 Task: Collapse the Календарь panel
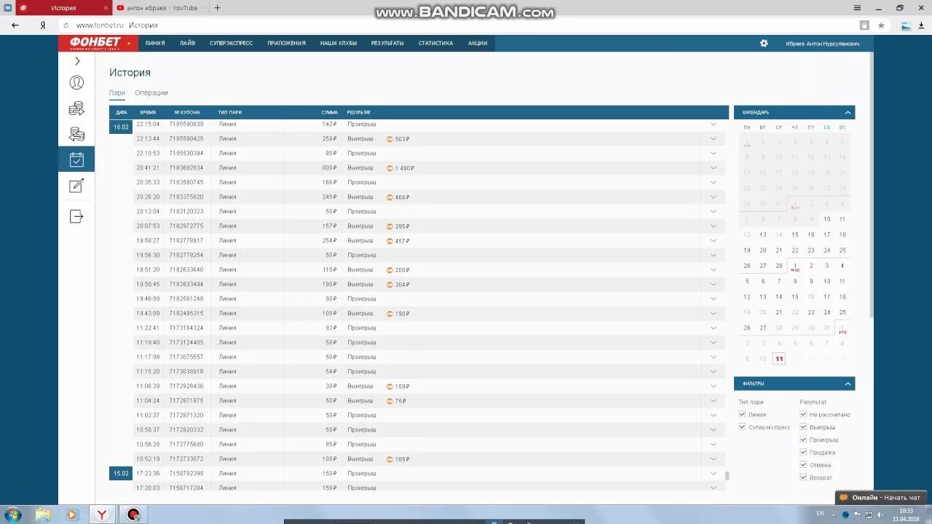[x=848, y=112]
